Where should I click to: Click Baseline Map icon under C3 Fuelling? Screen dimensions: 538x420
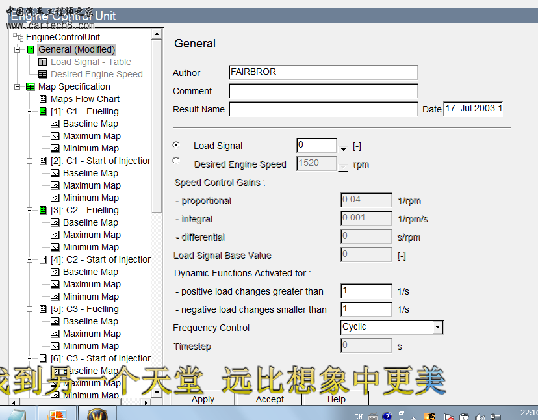point(55,322)
